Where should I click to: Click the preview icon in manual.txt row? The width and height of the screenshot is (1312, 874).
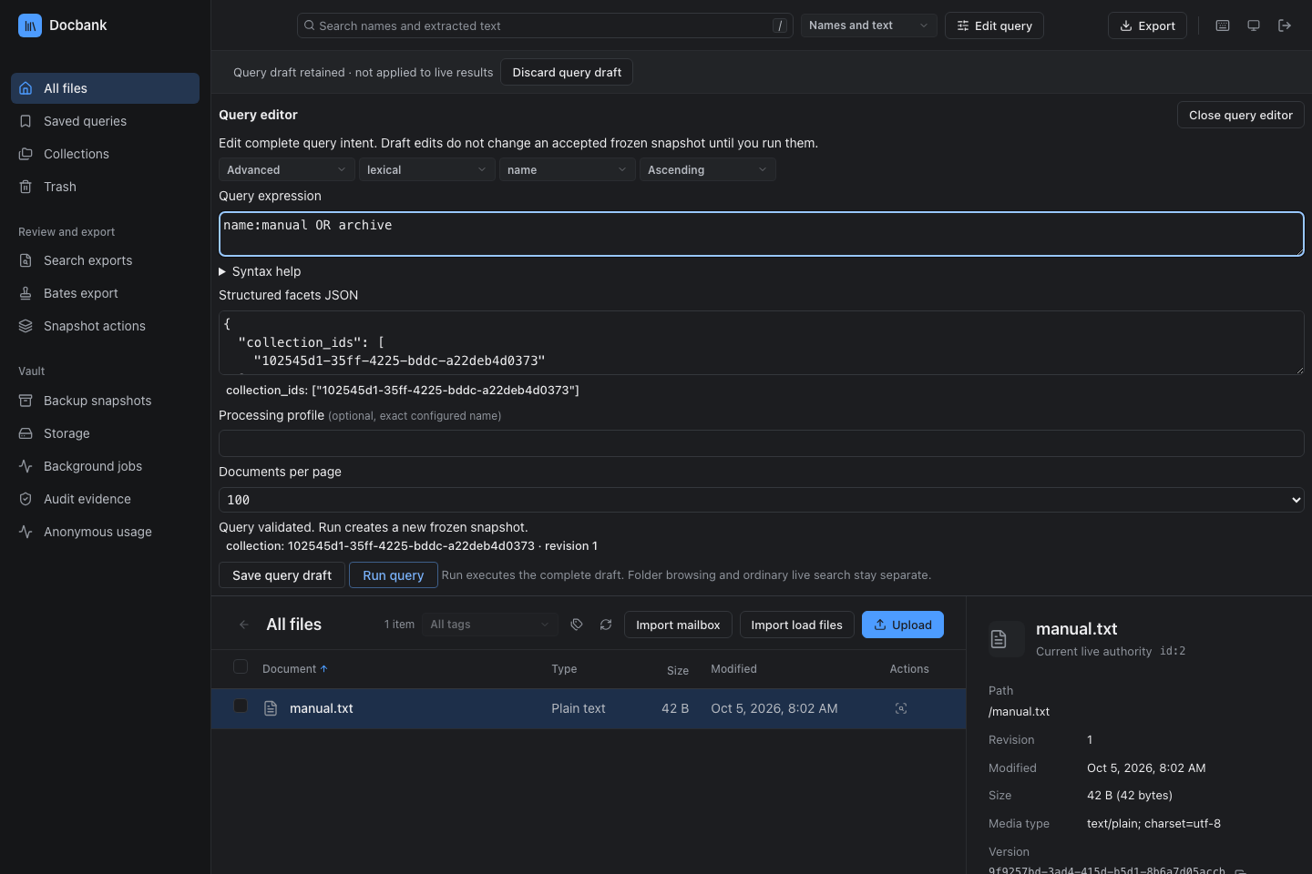901,708
